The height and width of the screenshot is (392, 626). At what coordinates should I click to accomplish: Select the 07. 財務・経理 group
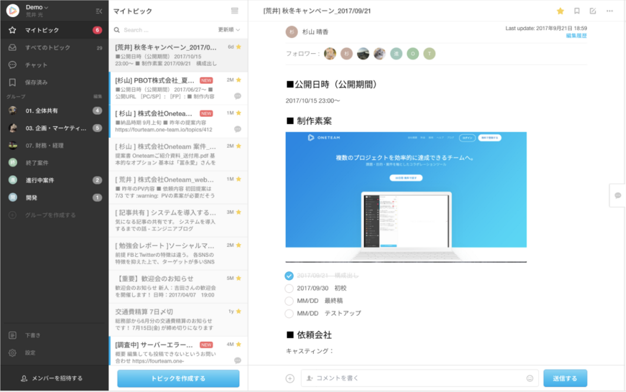pyautogui.click(x=54, y=145)
